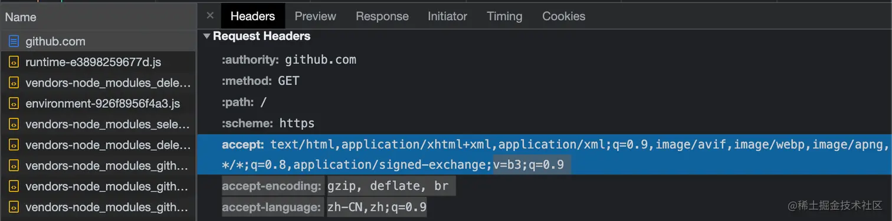This screenshot has height=221, width=892.
Task: Click the last vendors-node_modules_gith script icon
Action: point(14,207)
